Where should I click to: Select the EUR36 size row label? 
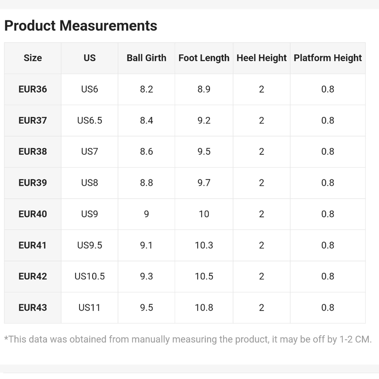coord(33,89)
